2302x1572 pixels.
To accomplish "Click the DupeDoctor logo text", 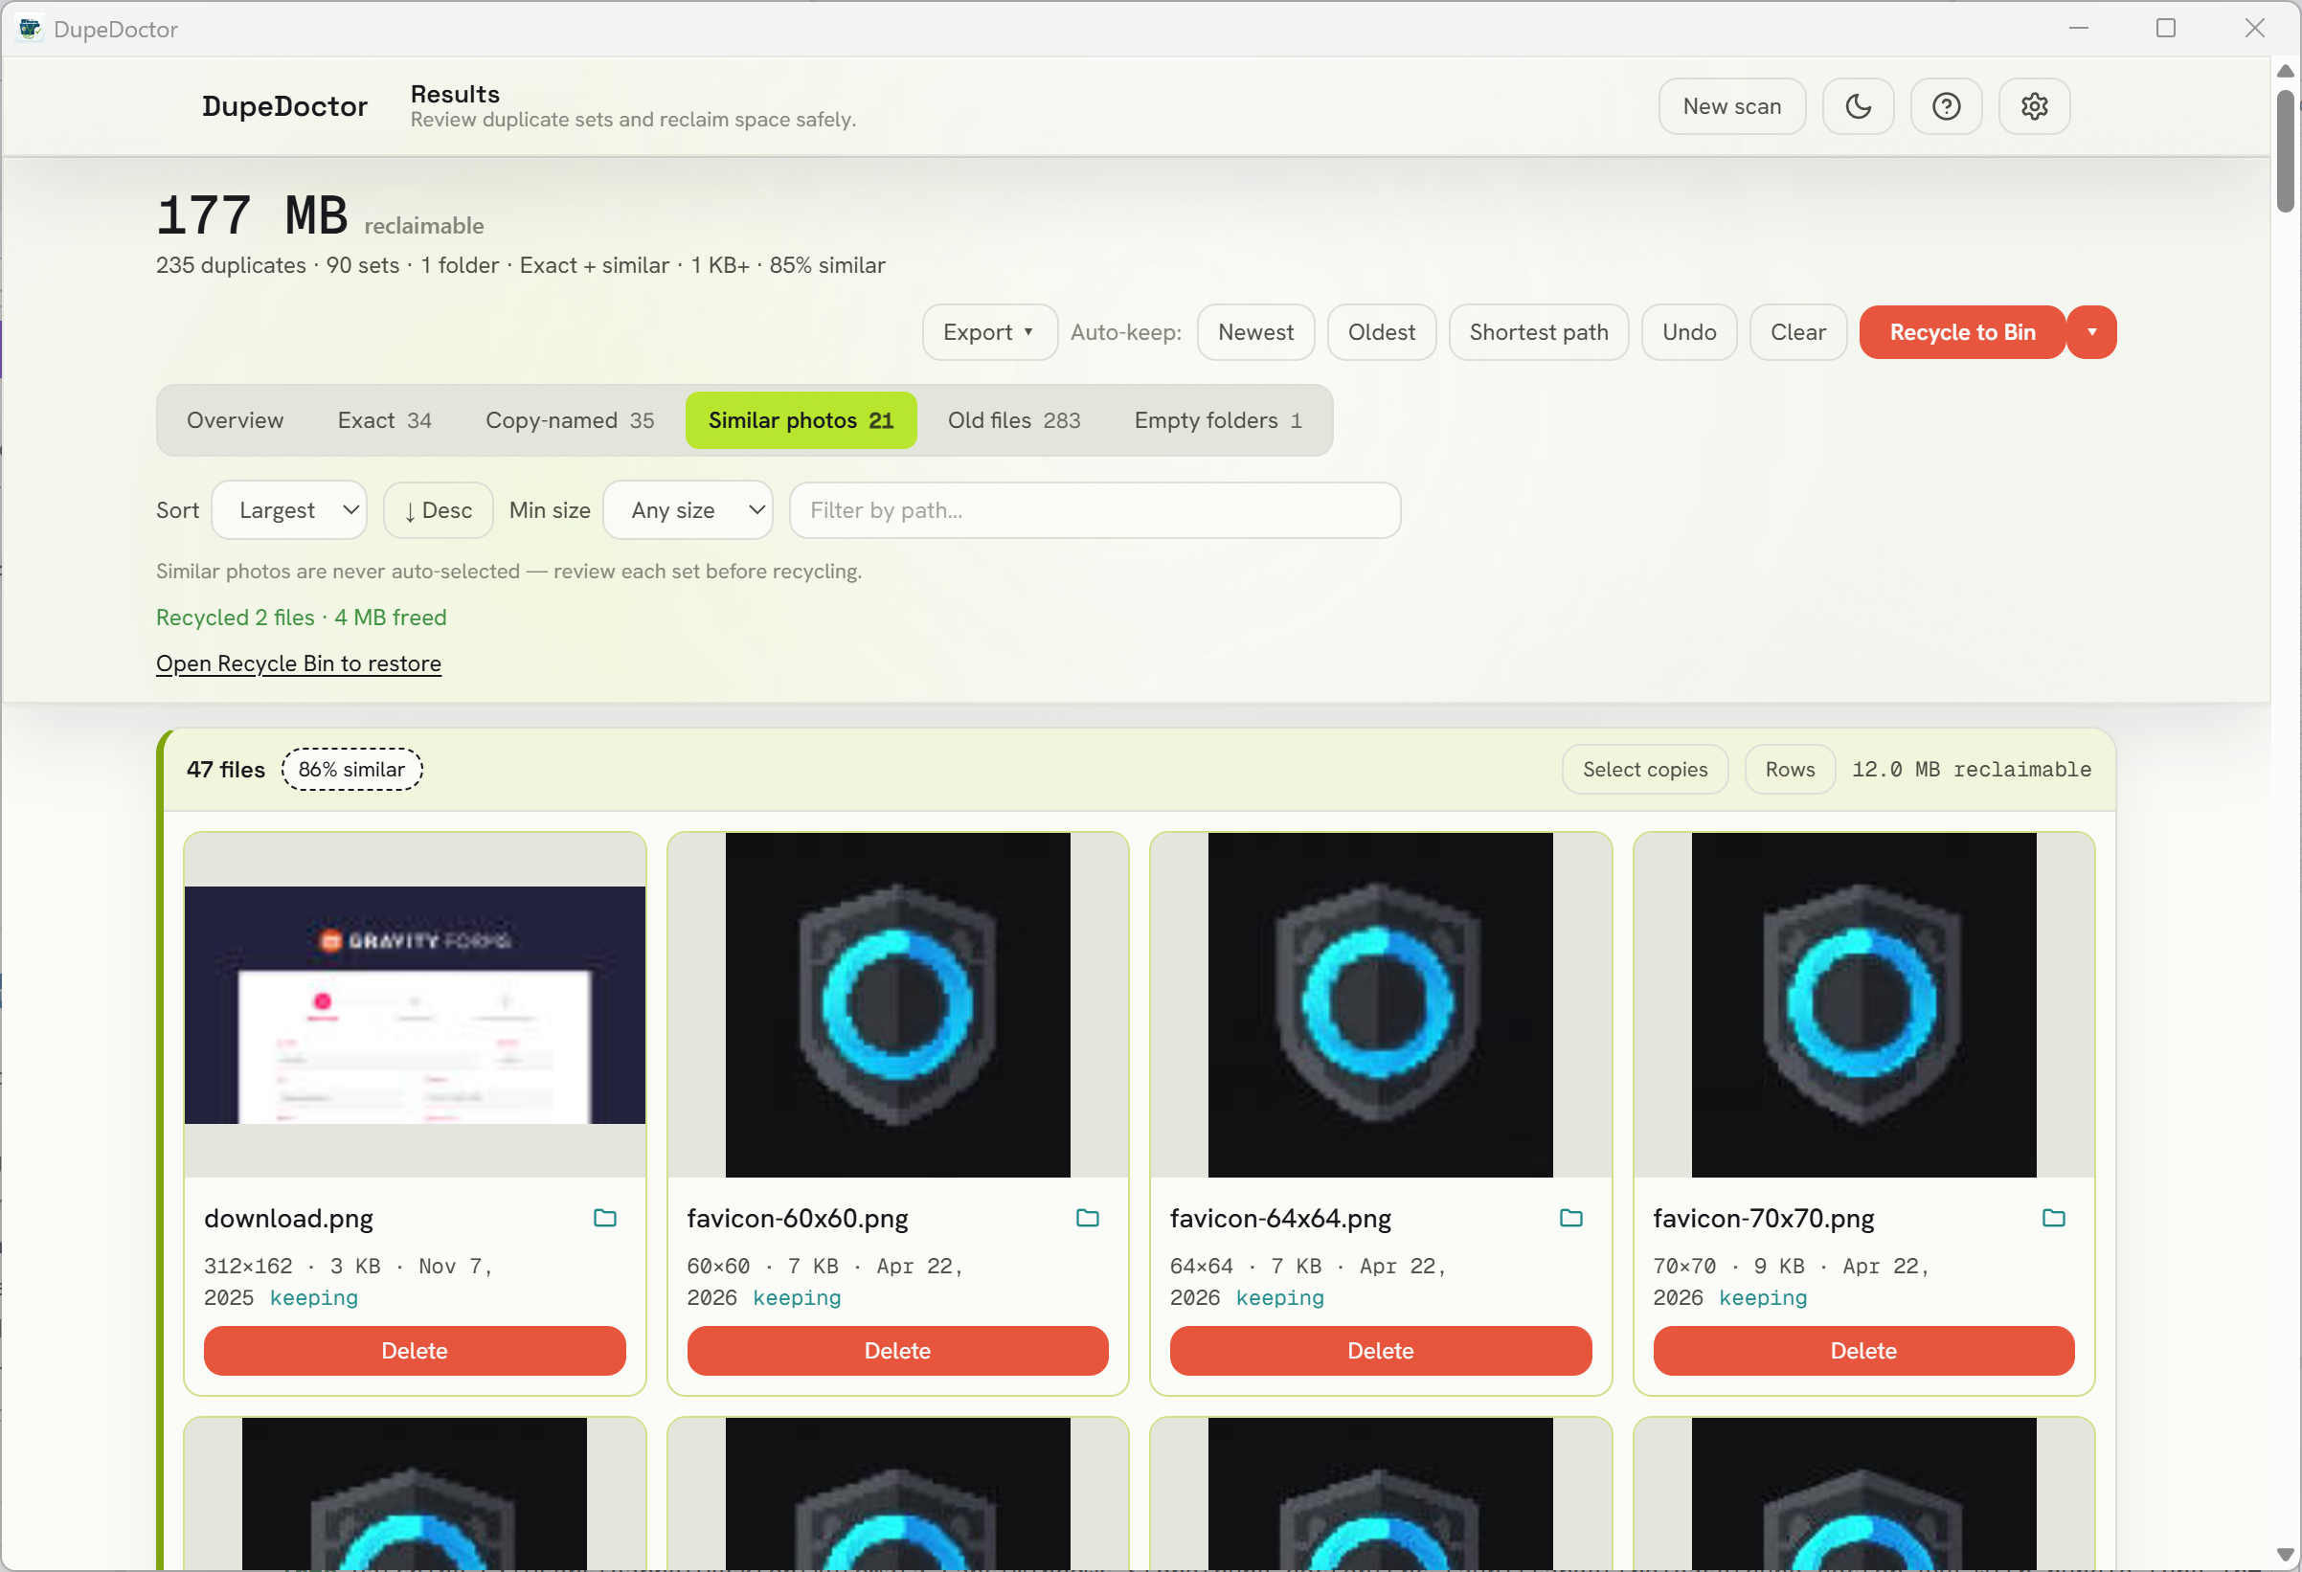I will pyautogui.click(x=284, y=106).
